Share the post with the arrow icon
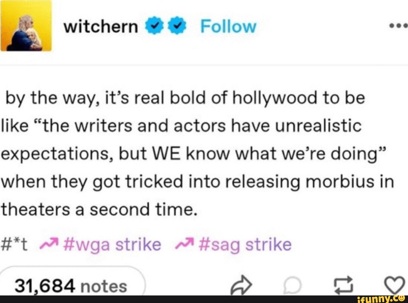408x303 pixels. point(241,285)
